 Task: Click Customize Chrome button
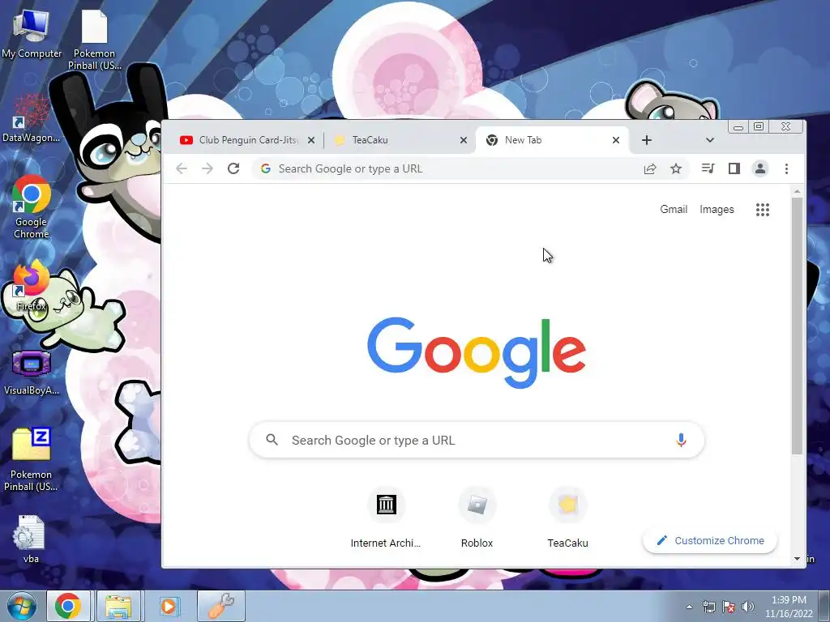[710, 540]
